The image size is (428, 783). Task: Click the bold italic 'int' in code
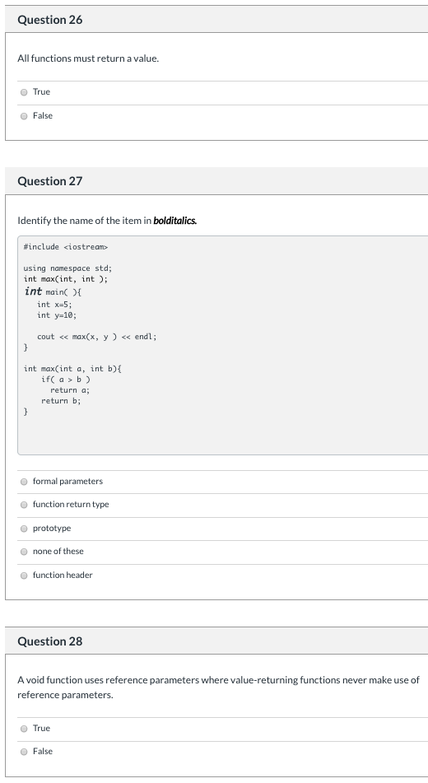33,291
